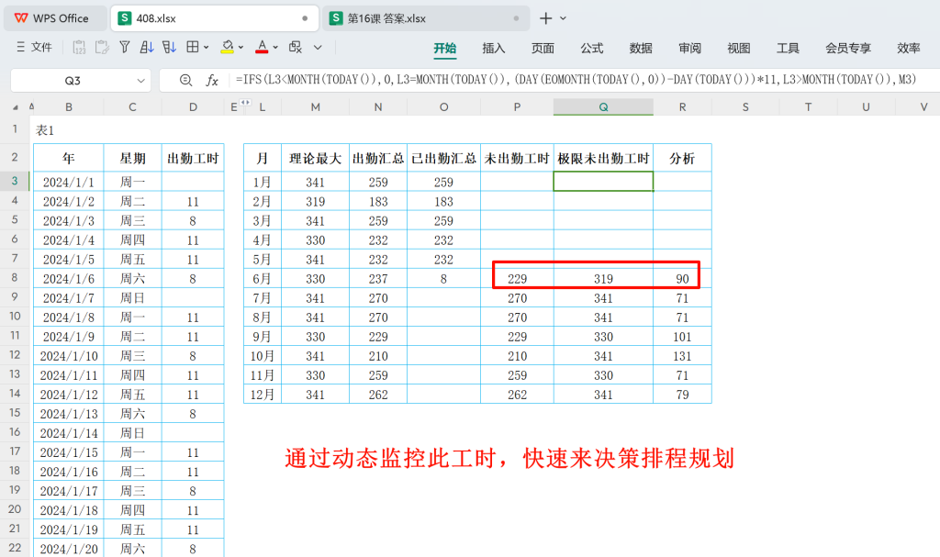Select column M header

(316, 106)
